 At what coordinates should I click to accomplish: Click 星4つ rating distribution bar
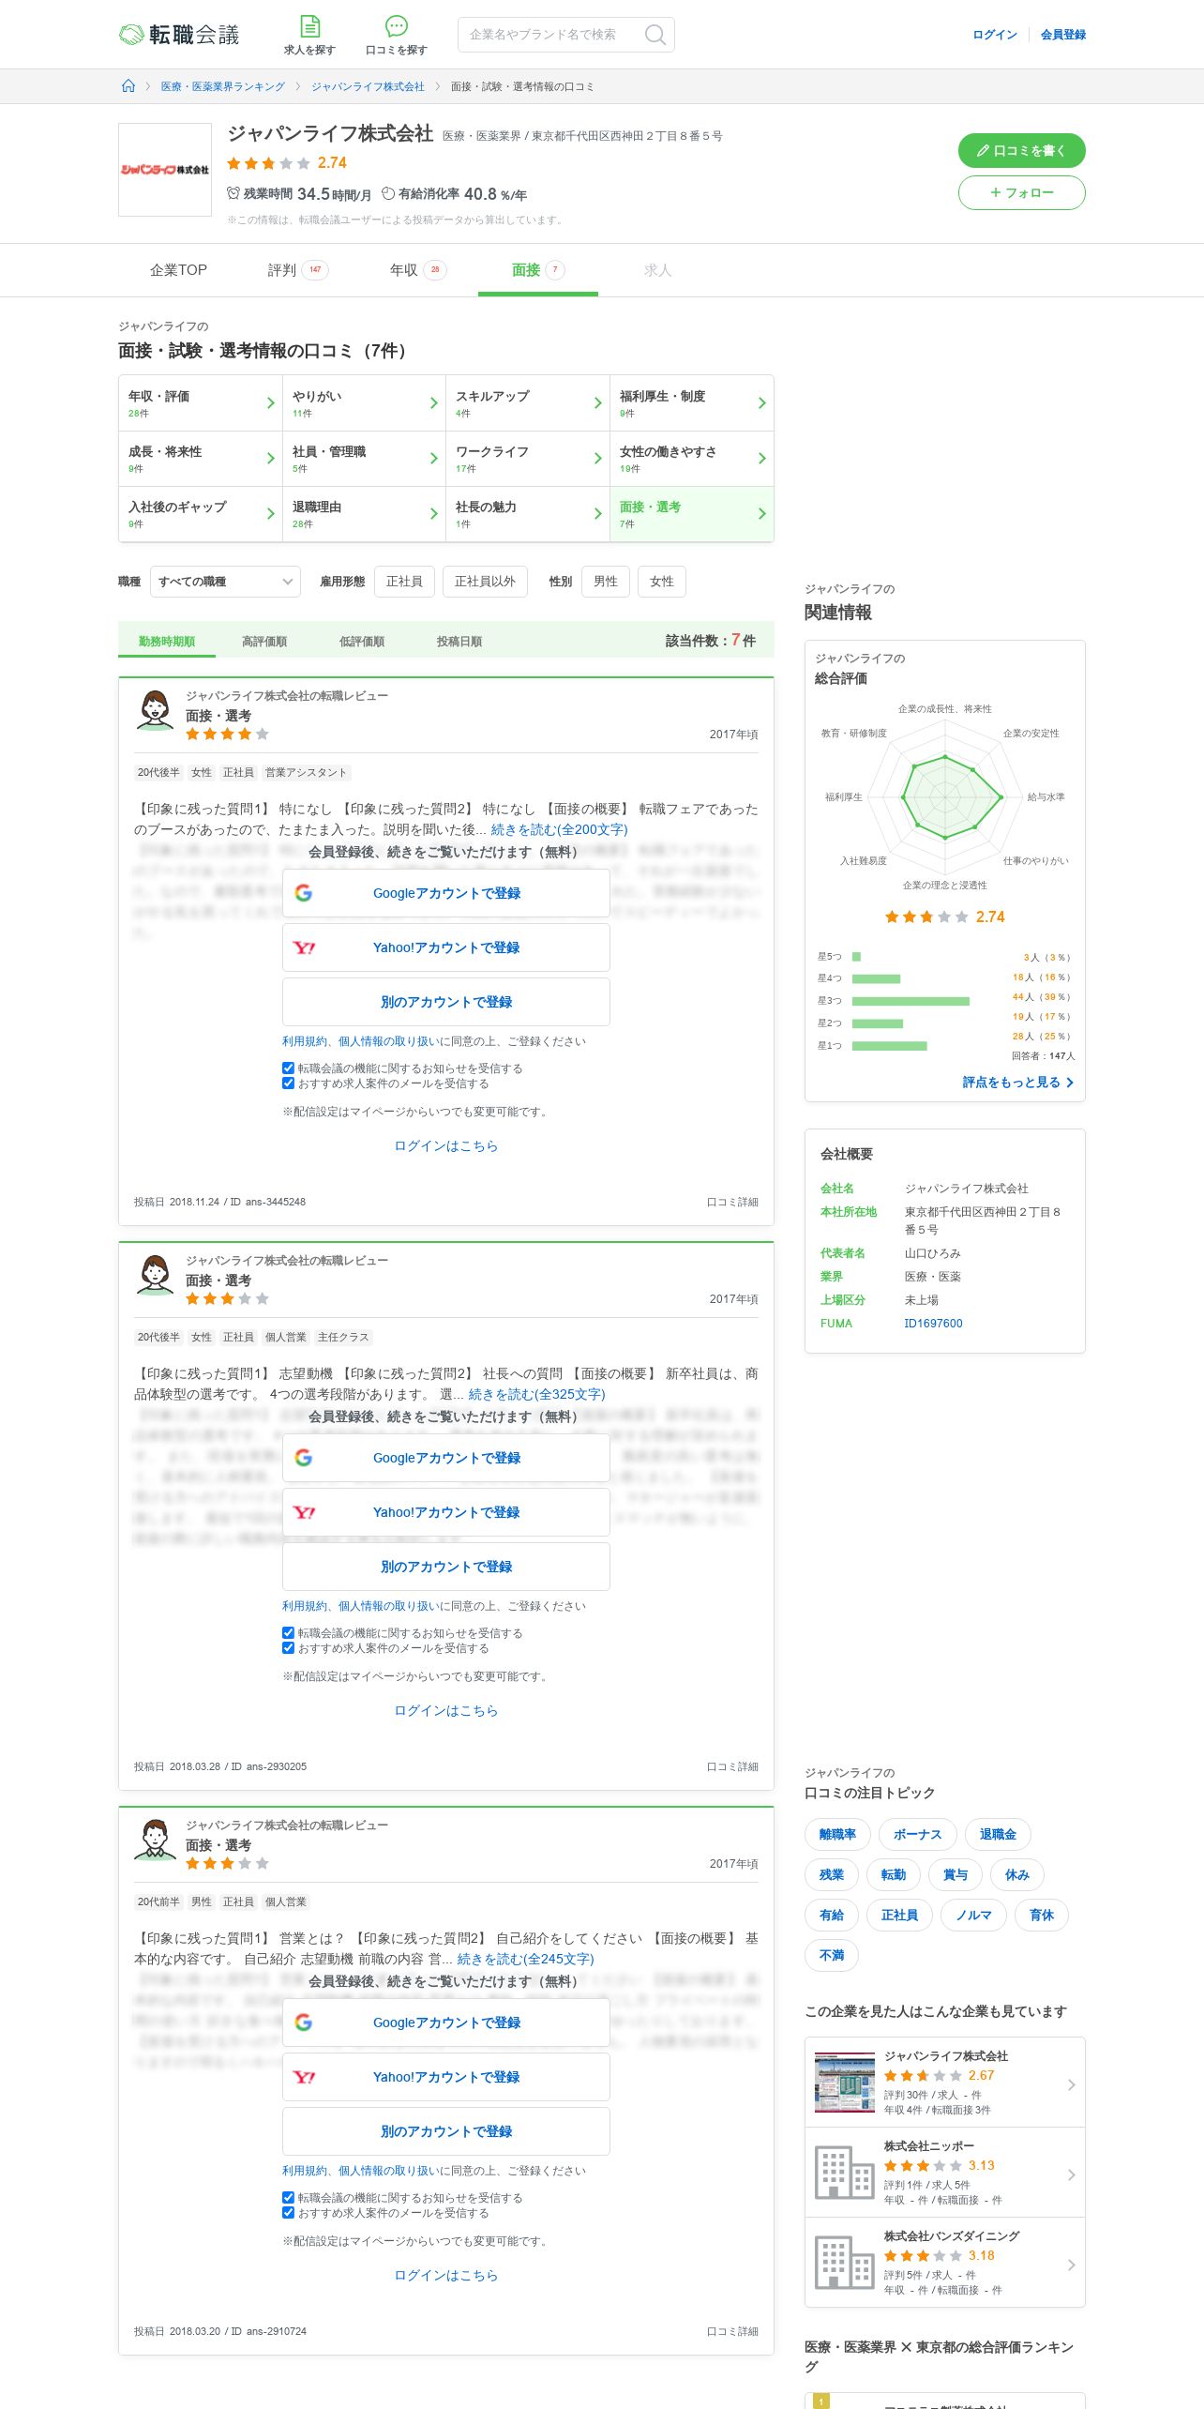876,978
